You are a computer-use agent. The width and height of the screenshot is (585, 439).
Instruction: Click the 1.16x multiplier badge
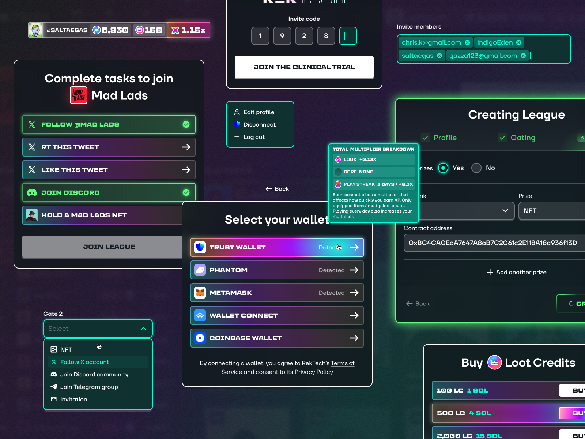click(189, 30)
